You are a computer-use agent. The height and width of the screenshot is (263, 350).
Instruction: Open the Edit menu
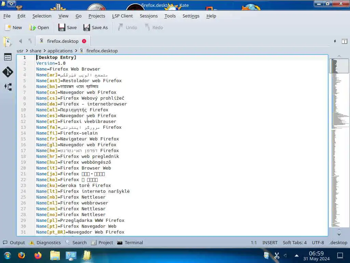22,16
